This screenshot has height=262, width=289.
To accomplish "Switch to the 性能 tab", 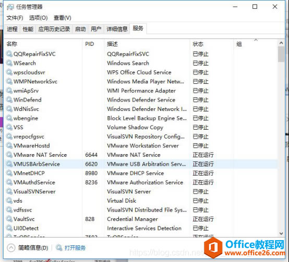I will click(x=28, y=29).
